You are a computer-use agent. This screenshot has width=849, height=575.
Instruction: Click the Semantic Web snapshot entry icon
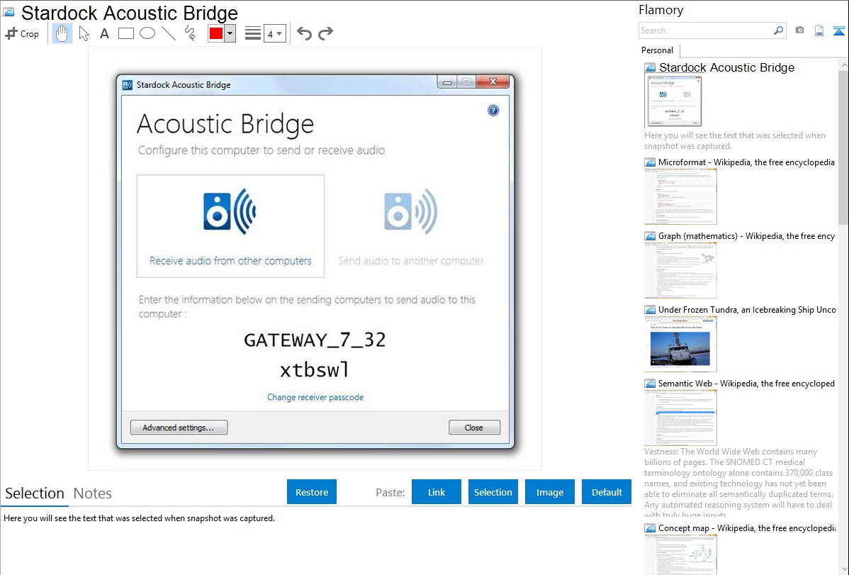coord(651,384)
